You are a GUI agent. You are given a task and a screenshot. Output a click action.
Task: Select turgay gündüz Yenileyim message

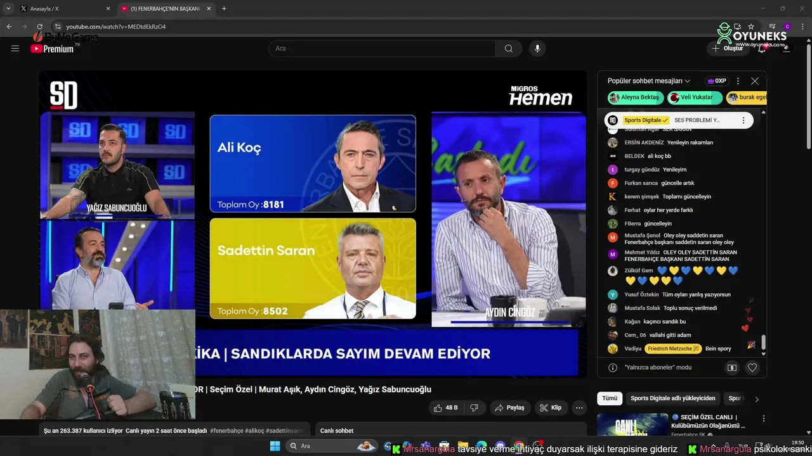[x=682, y=170]
